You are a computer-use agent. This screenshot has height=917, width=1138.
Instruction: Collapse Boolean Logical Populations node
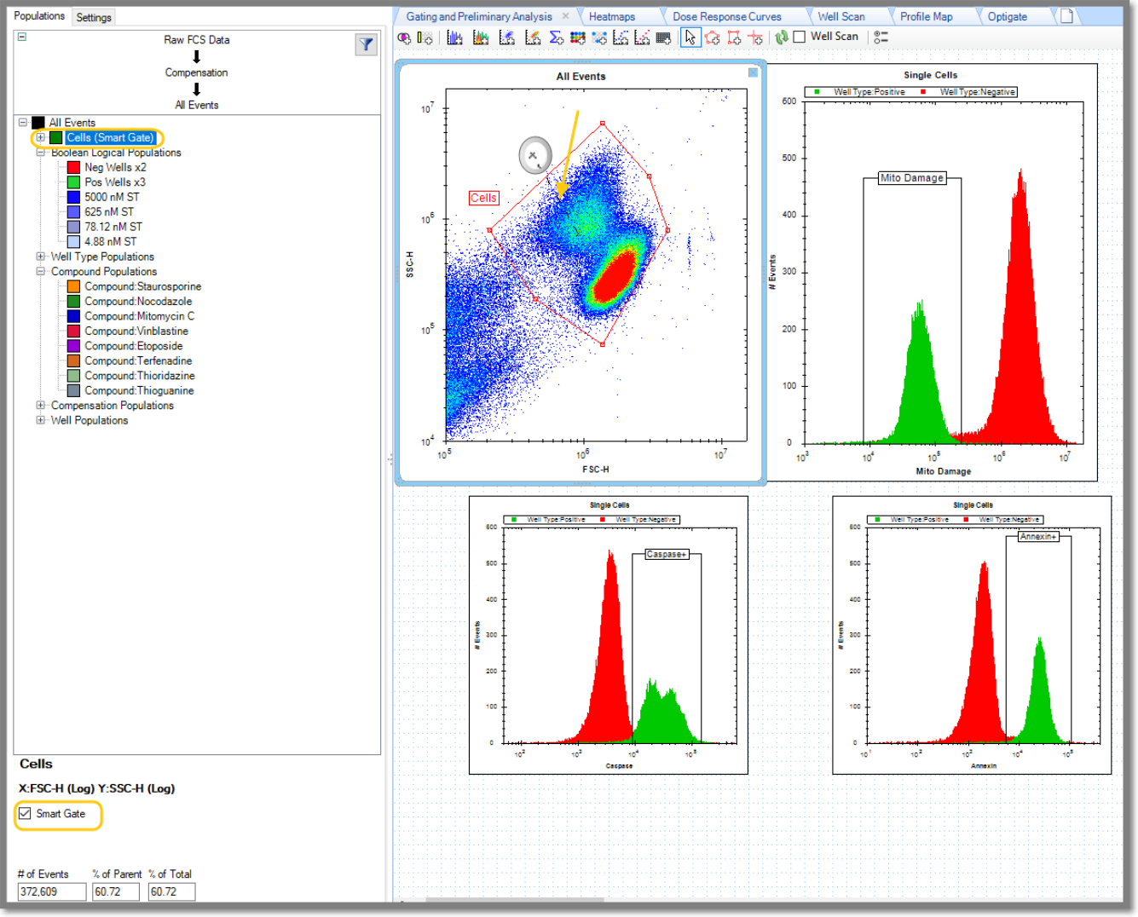[x=40, y=153]
